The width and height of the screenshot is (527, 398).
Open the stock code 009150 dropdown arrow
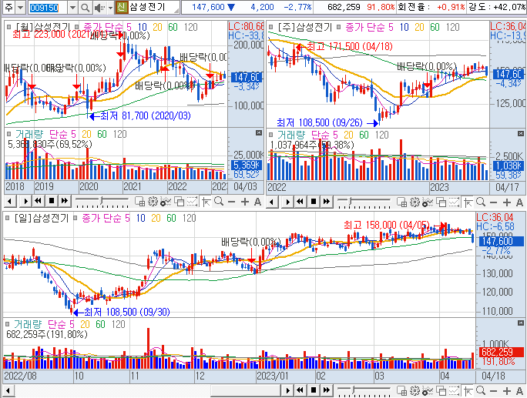tap(72, 8)
